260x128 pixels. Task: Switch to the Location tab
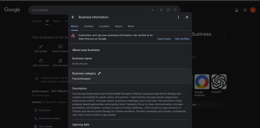tap(104, 26)
